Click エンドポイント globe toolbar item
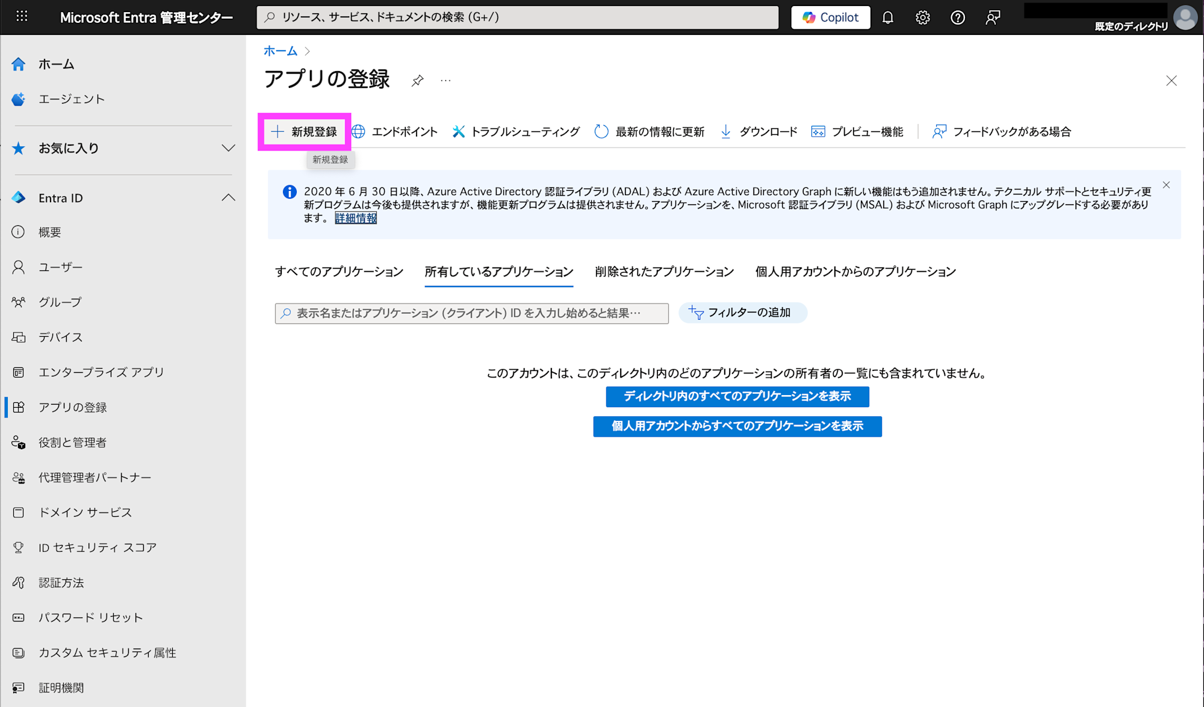 click(394, 132)
